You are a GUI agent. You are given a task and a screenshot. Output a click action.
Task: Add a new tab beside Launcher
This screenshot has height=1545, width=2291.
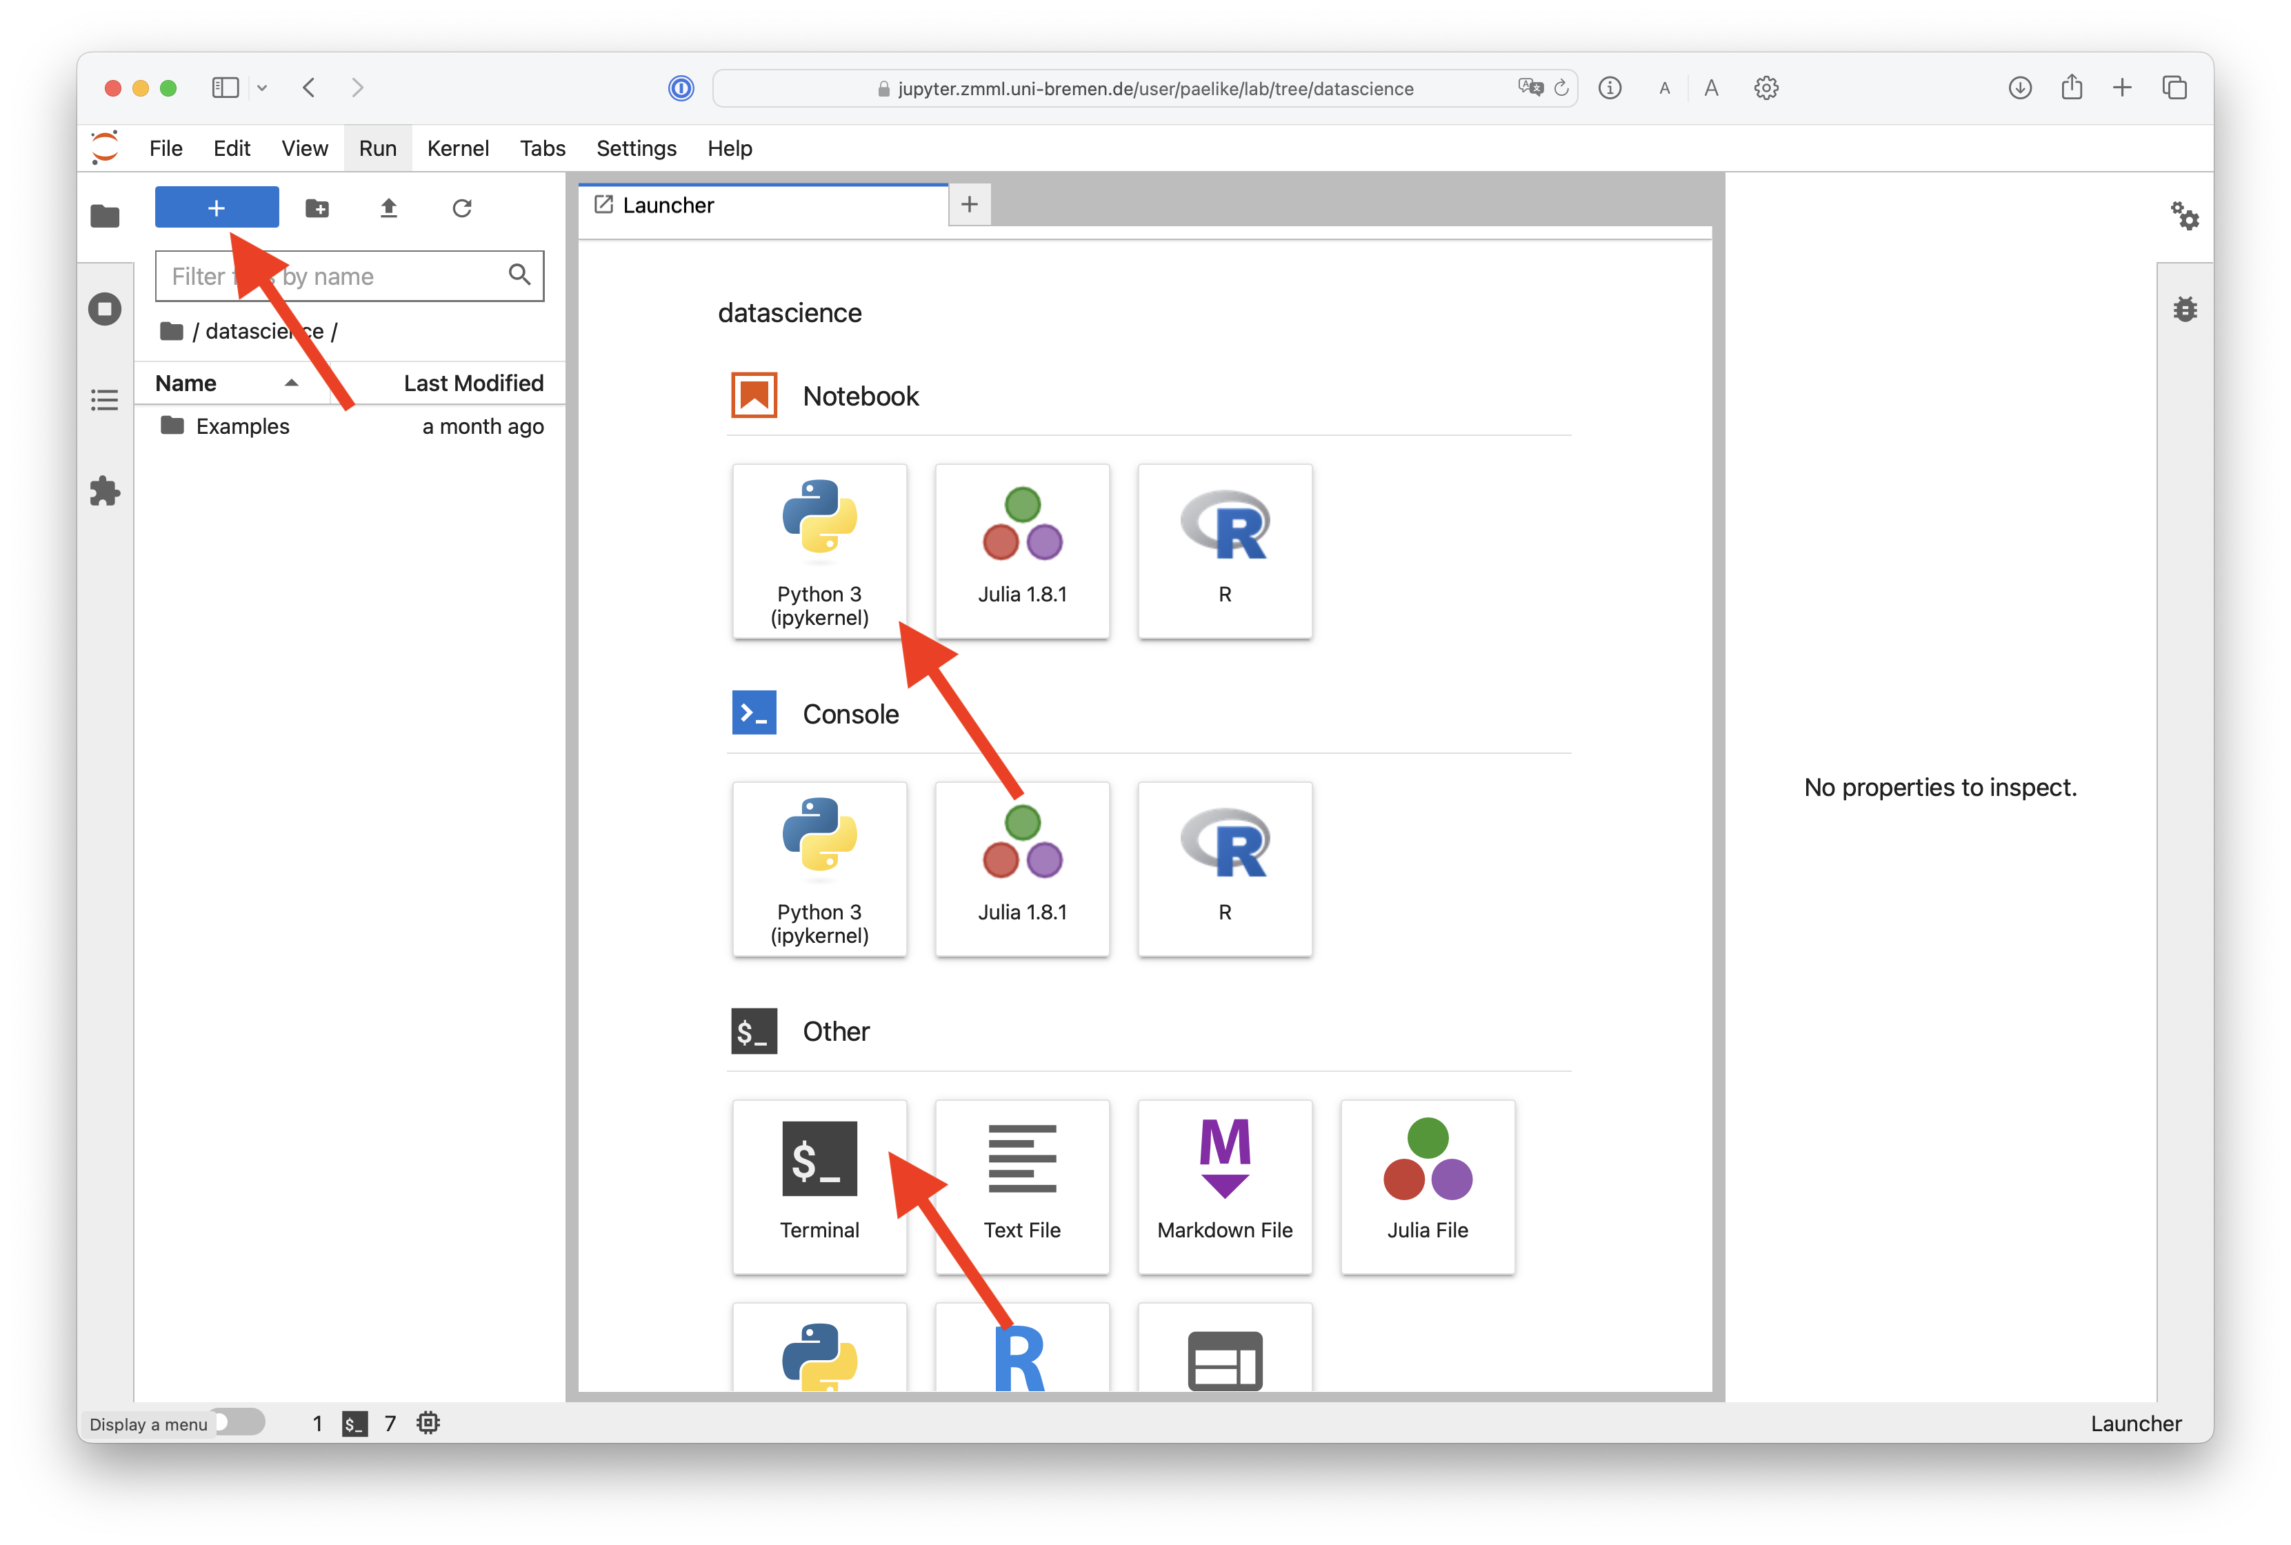(969, 204)
